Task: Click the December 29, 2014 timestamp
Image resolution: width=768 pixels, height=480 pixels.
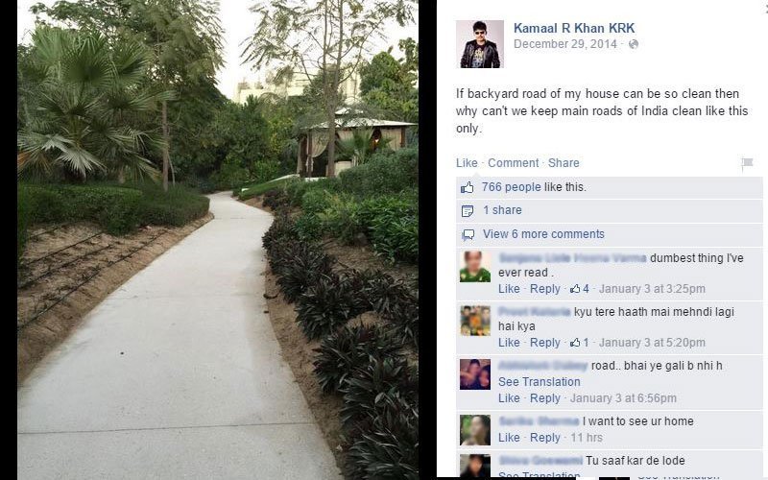Action: pos(564,44)
